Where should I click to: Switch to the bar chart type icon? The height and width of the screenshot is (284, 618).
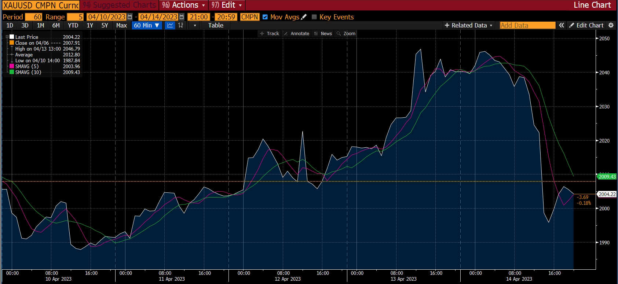pyautogui.click(x=180, y=25)
